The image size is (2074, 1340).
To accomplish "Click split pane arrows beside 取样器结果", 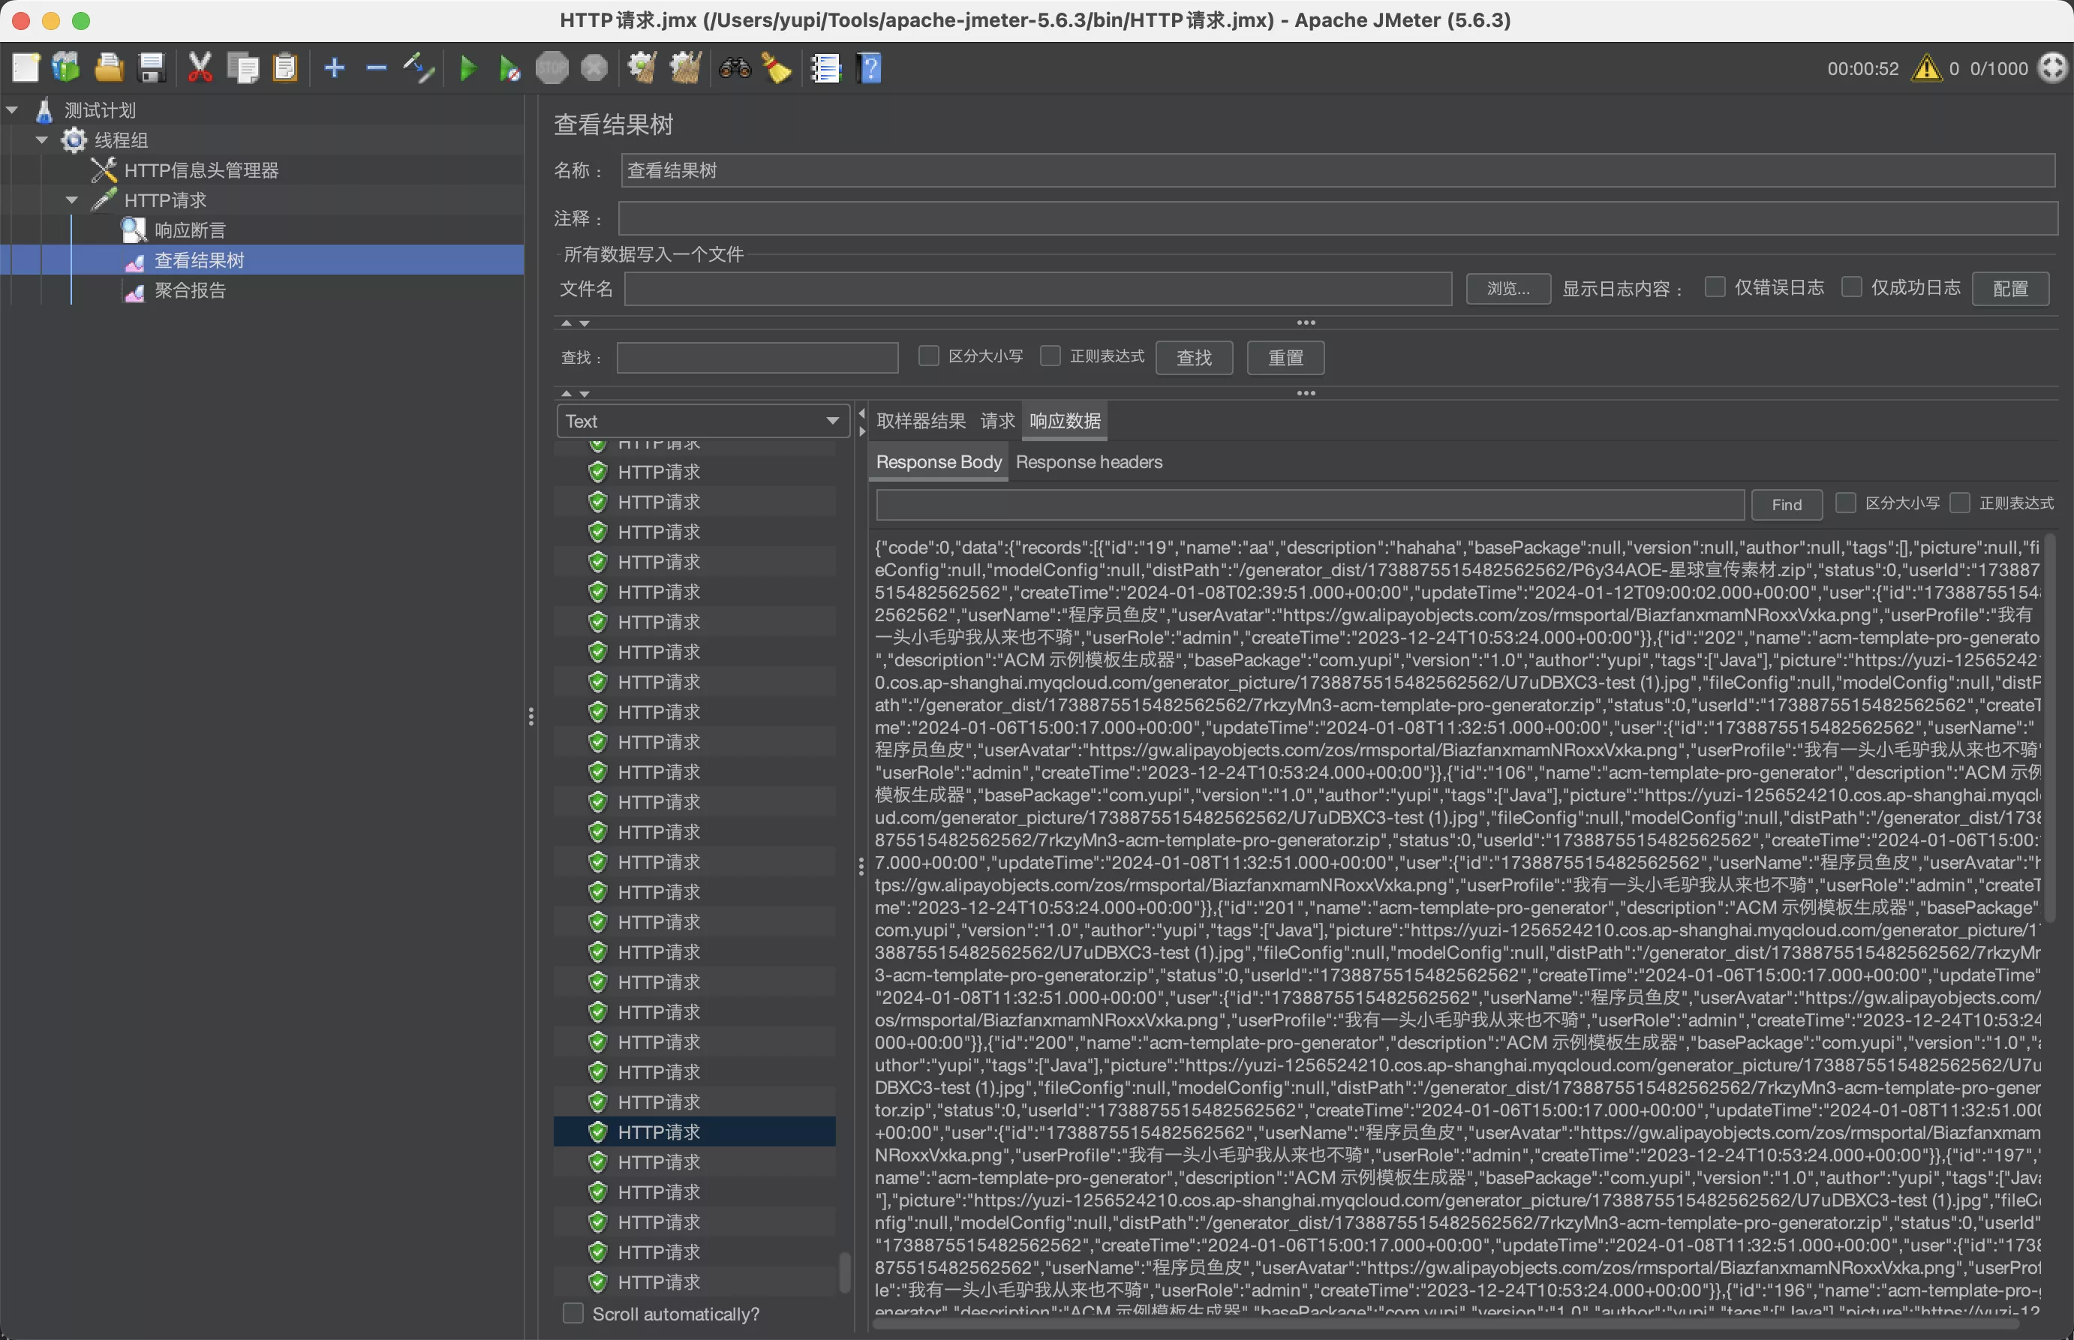I will (862, 422).
